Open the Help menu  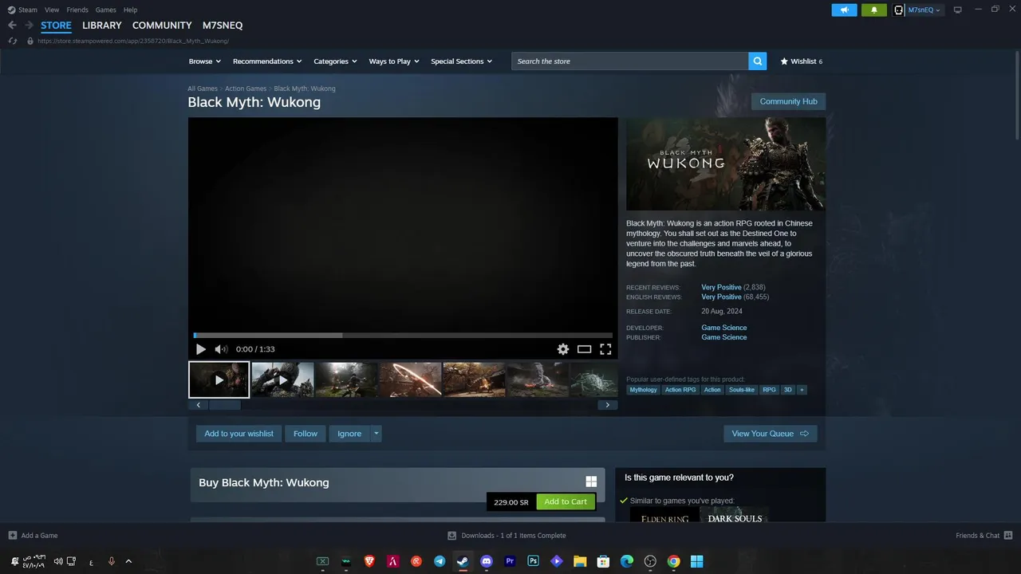[x=130, y=10]
